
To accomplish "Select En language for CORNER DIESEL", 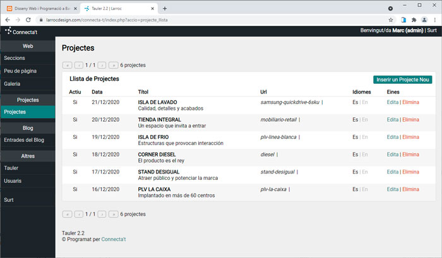I will coord(365,155).
